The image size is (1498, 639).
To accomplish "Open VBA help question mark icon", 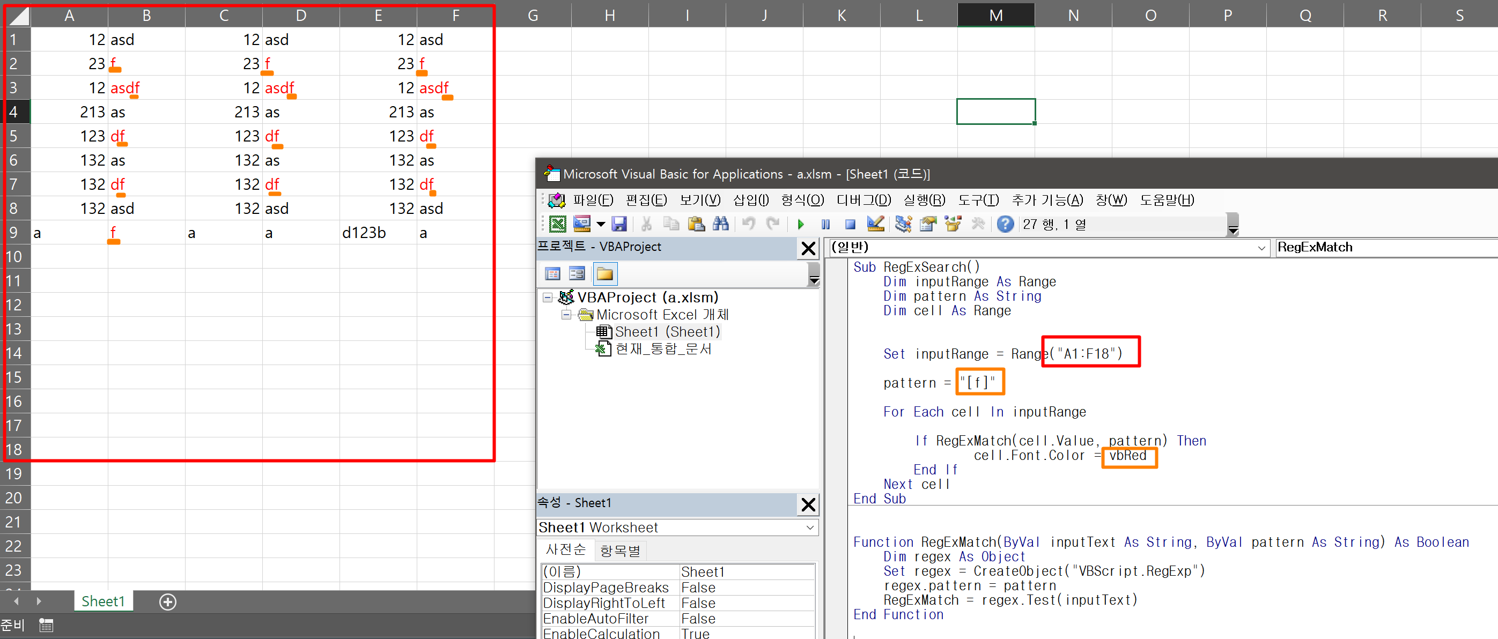I will (1005, 224).
